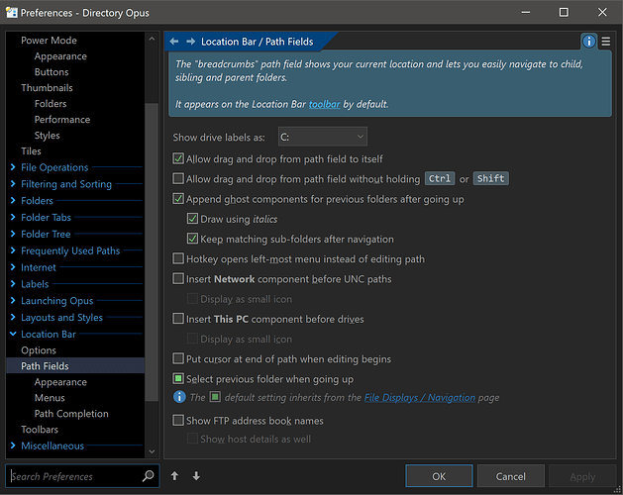
Task: Open the Path Completion page
Action: pyautogui.click(x=71, y=414)
